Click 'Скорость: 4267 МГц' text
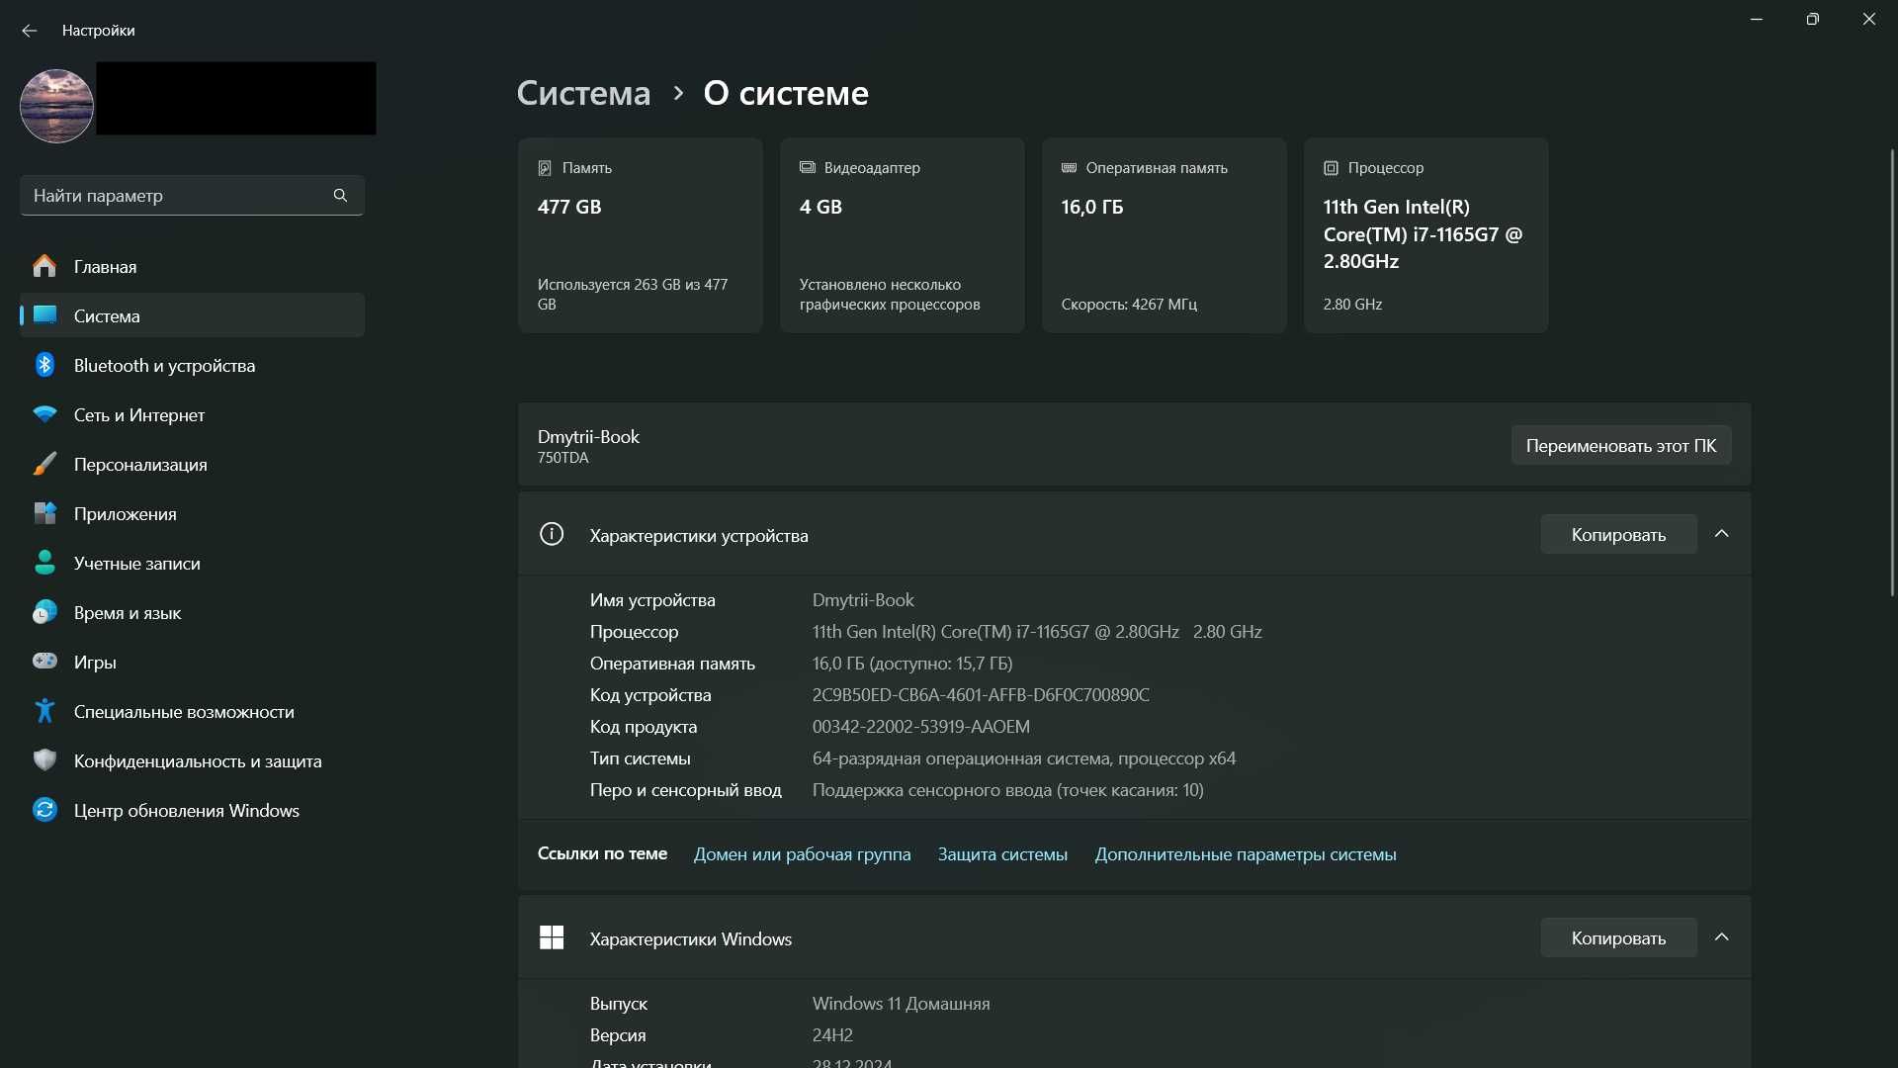The width and height of the screenshot is (1898, 1068). [1129, 305]
